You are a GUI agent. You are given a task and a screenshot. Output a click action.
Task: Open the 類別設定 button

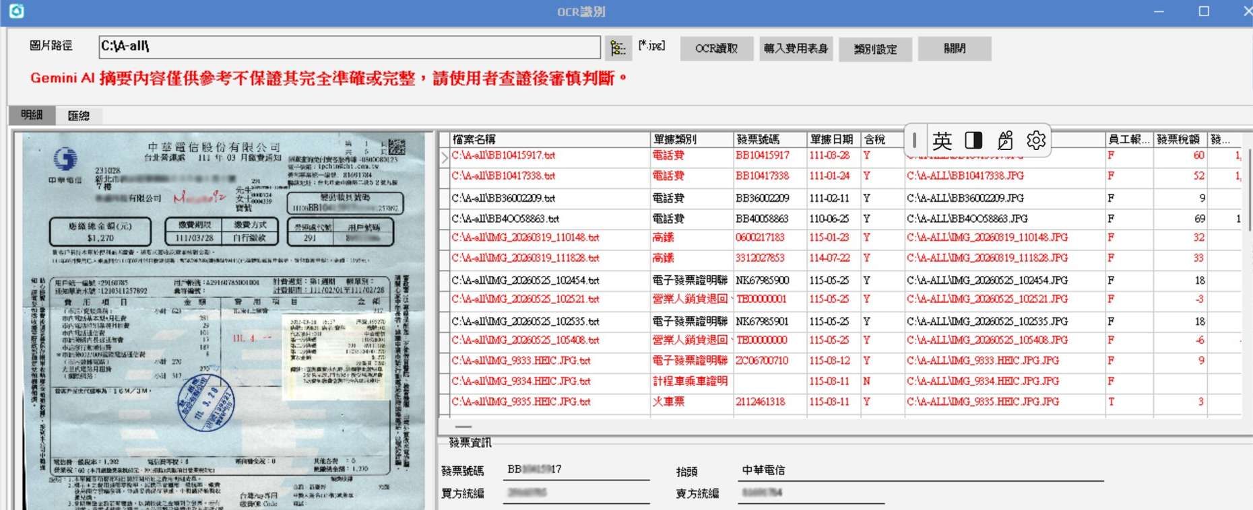click(x=875, y=49)
